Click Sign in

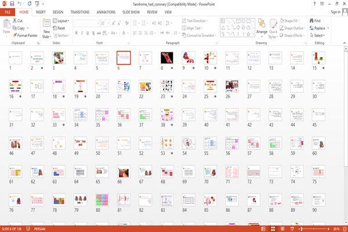(x=335, y=12)
